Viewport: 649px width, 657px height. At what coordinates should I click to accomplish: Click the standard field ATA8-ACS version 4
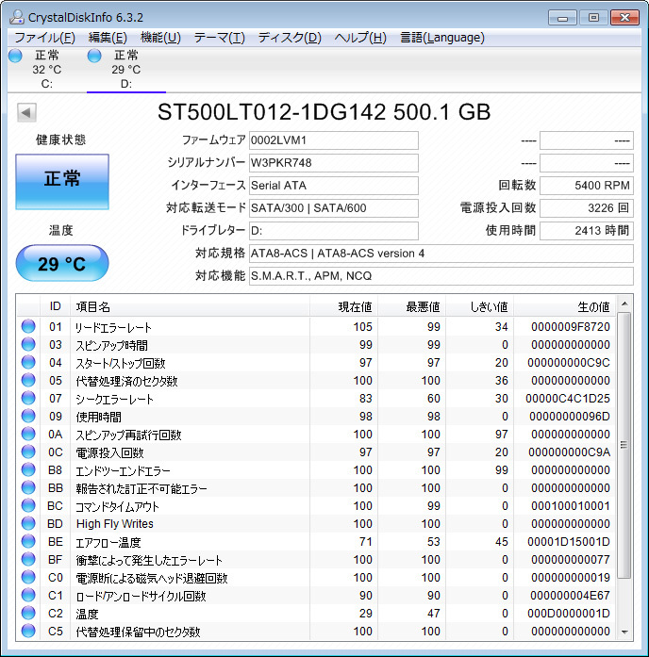coord(441,254)
